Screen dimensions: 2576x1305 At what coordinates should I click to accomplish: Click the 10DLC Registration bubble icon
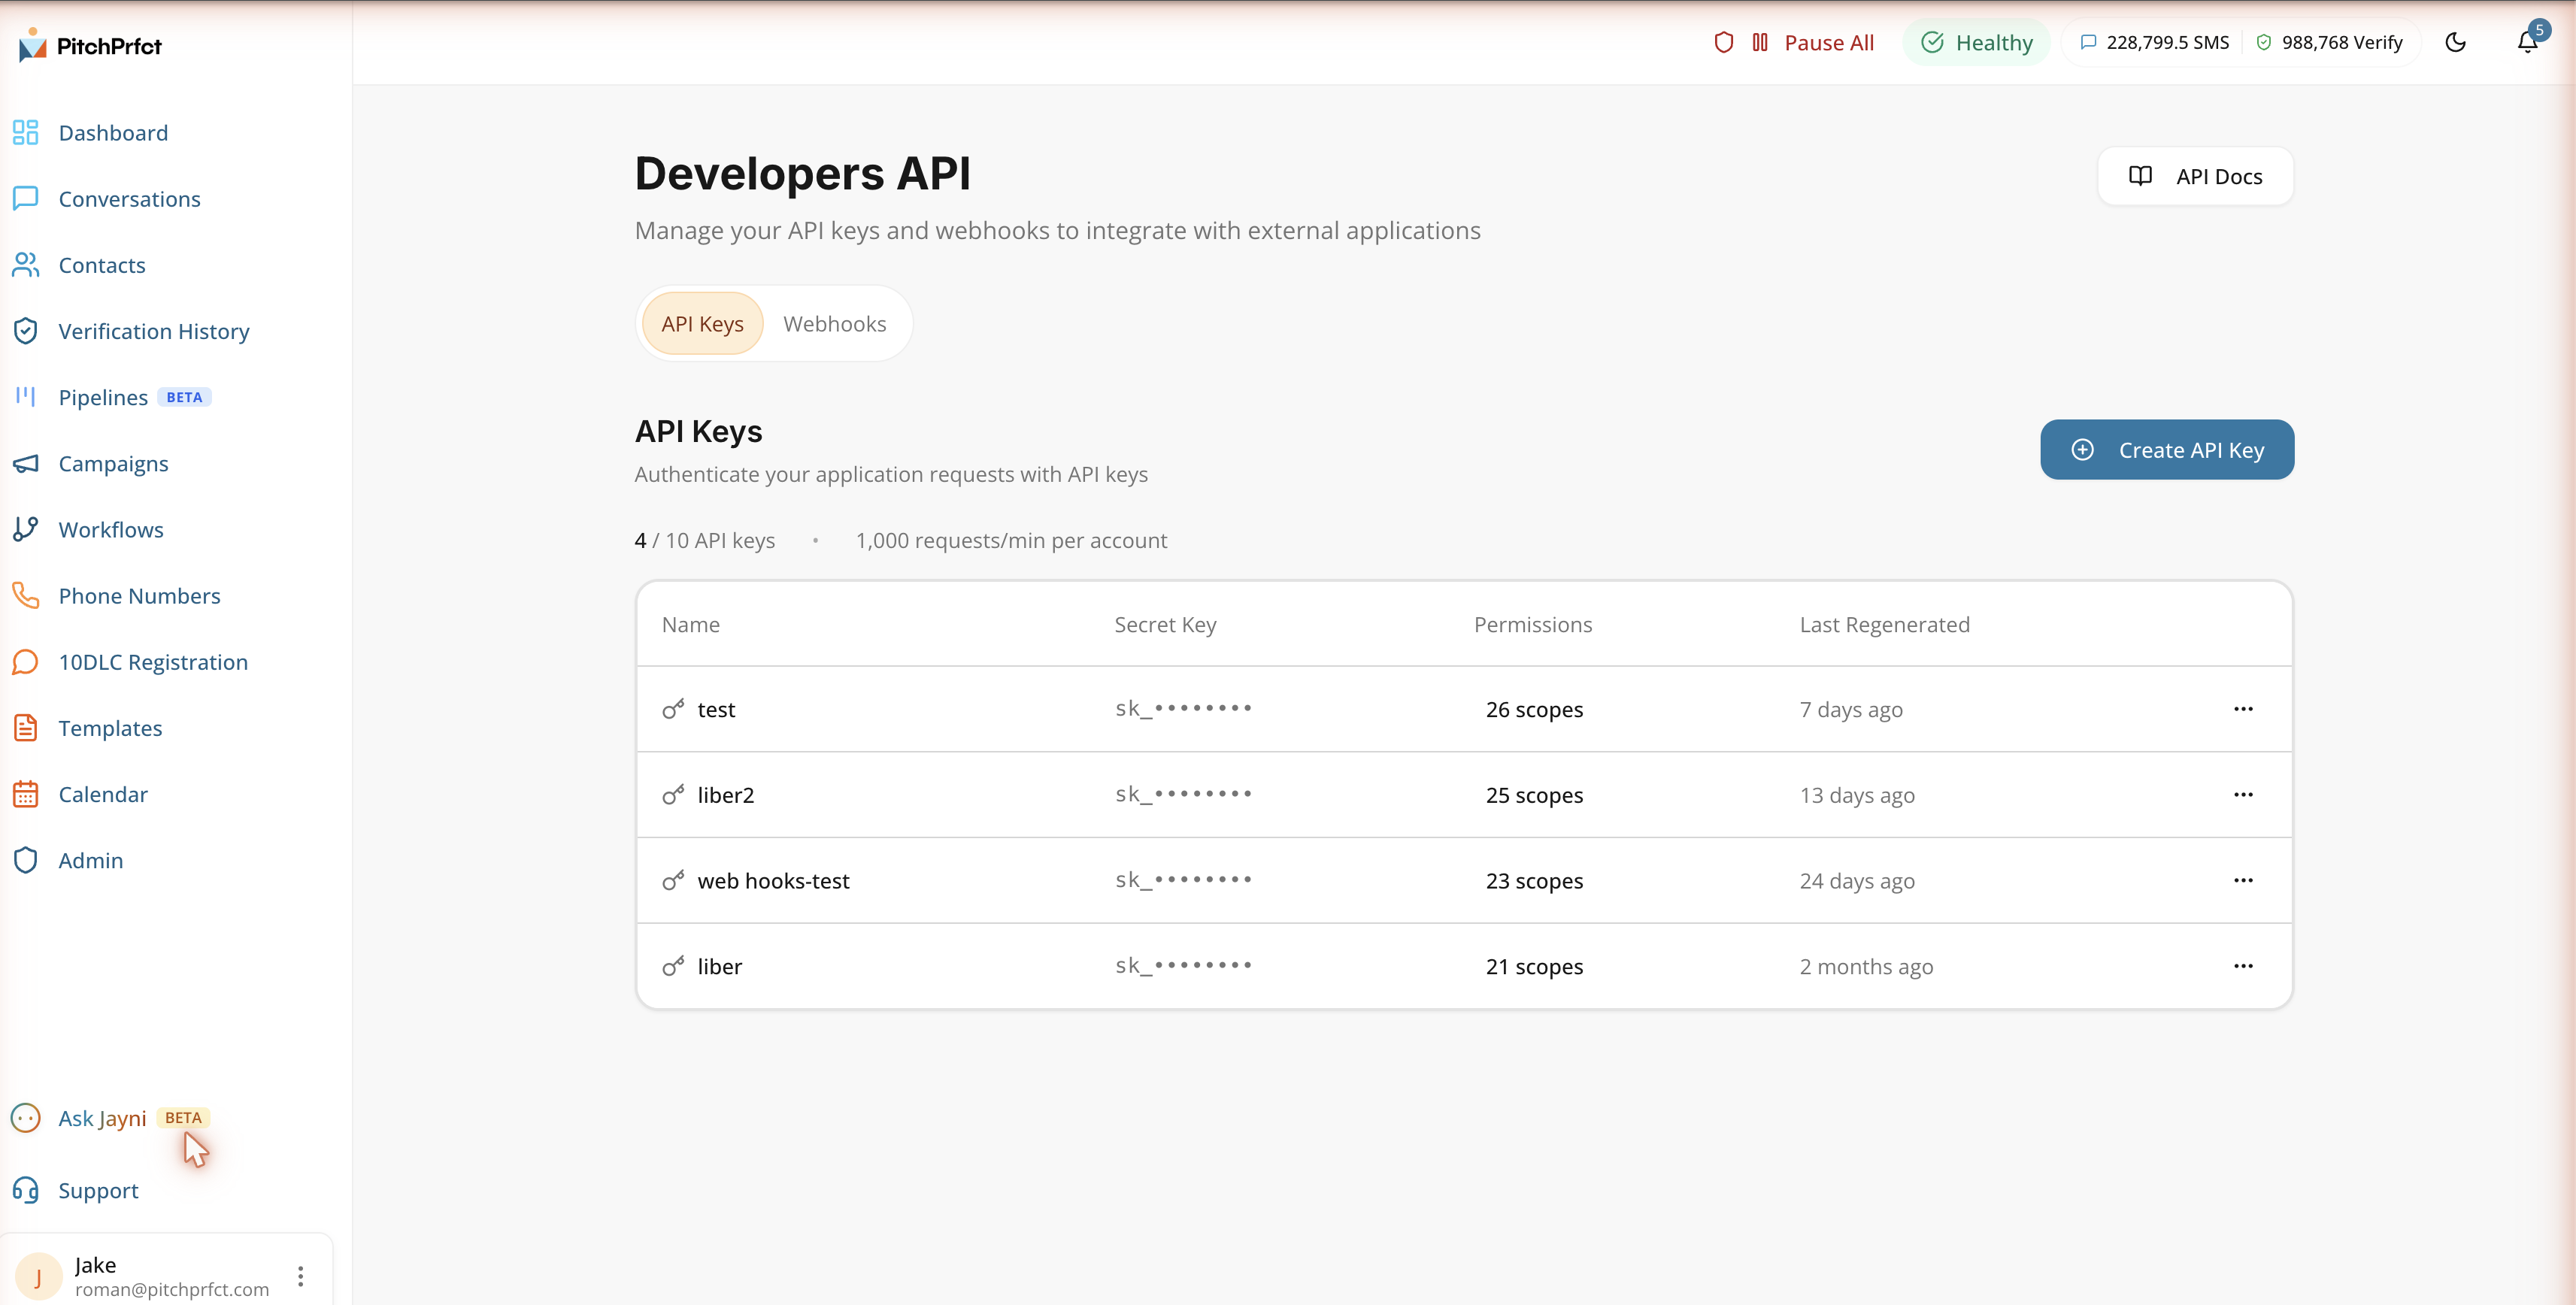coord(26,661)
